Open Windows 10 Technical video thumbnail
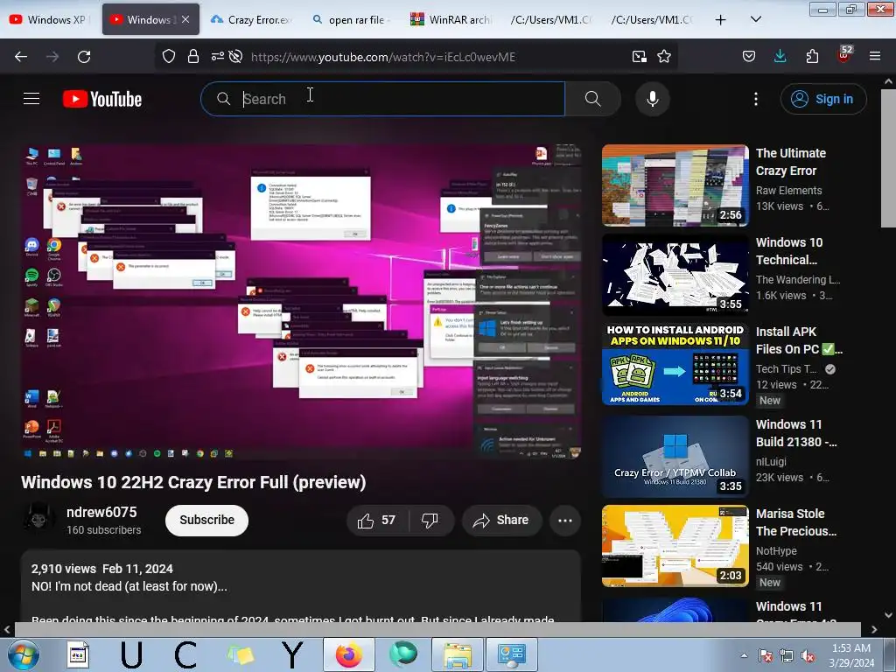This screenshot has width=896, height=672. coord(675,275)
